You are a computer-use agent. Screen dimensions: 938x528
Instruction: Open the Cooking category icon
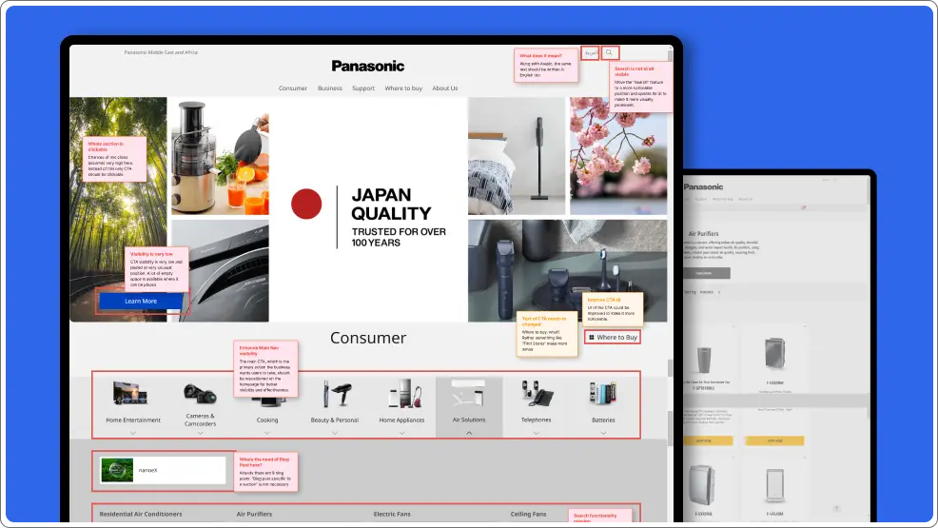(267, 396)
